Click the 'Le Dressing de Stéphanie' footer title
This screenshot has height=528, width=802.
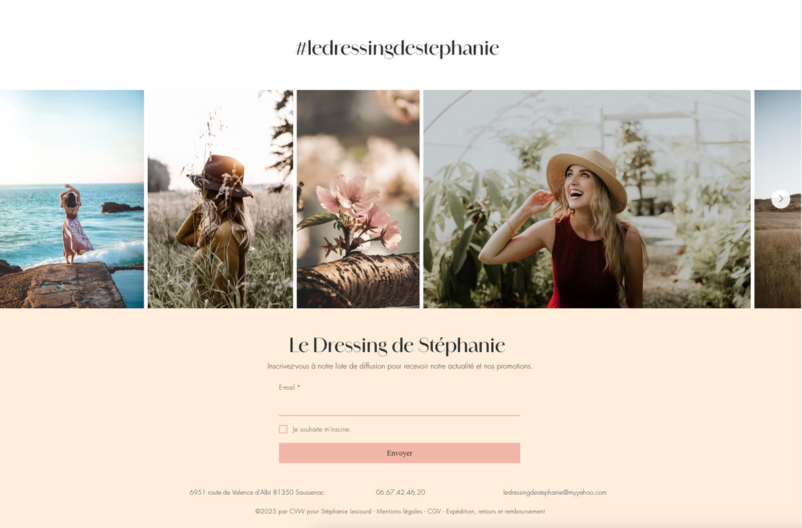tap(397, 346)
